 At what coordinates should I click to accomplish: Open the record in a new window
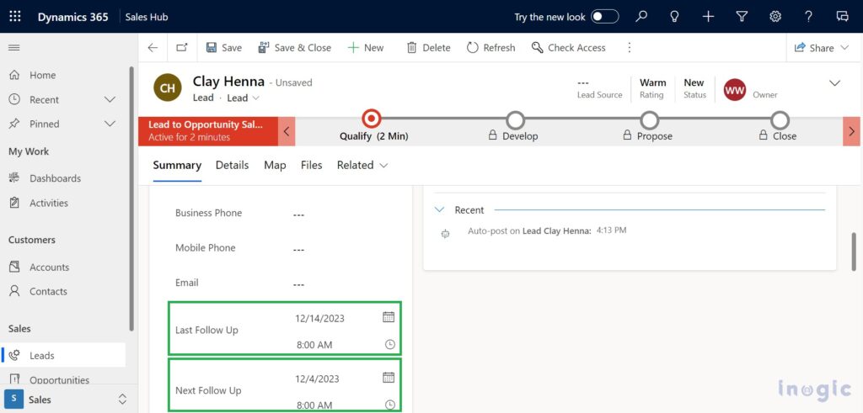pyautogui.click(x=182, y=48)
